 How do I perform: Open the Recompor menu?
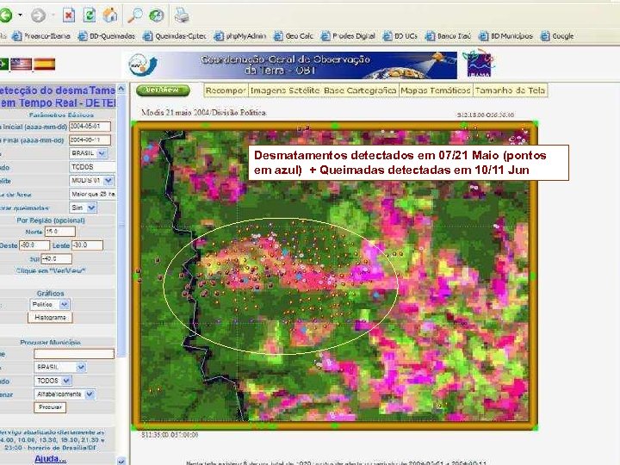point(226,90)
